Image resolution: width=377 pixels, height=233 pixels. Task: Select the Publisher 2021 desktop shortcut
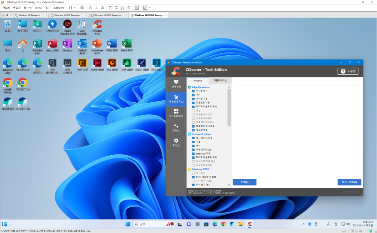37,47
